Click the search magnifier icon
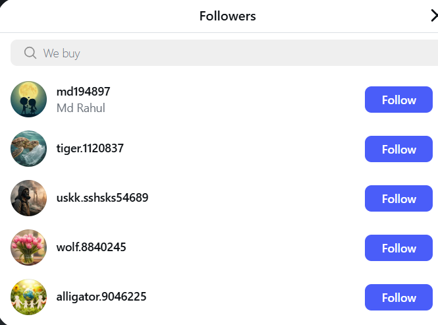Screen dimensions: 438x325 [x=30, y=53]
